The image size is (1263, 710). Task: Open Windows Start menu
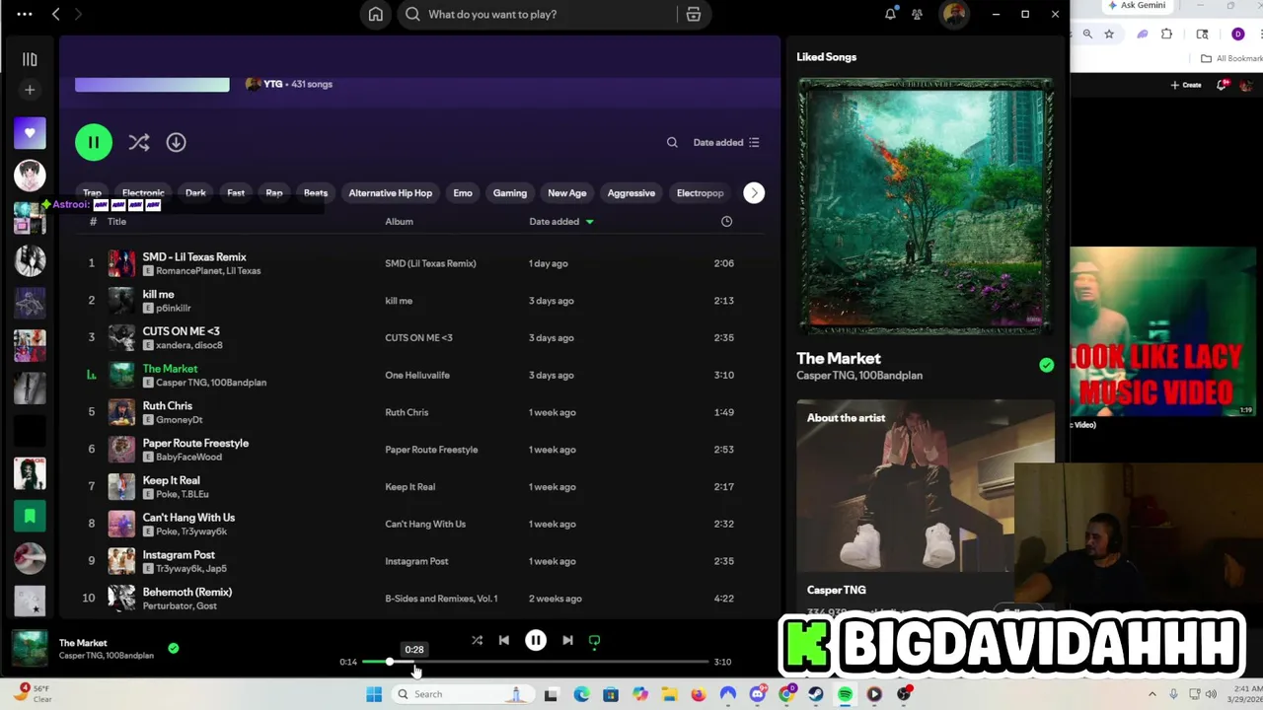pos(374,694)
